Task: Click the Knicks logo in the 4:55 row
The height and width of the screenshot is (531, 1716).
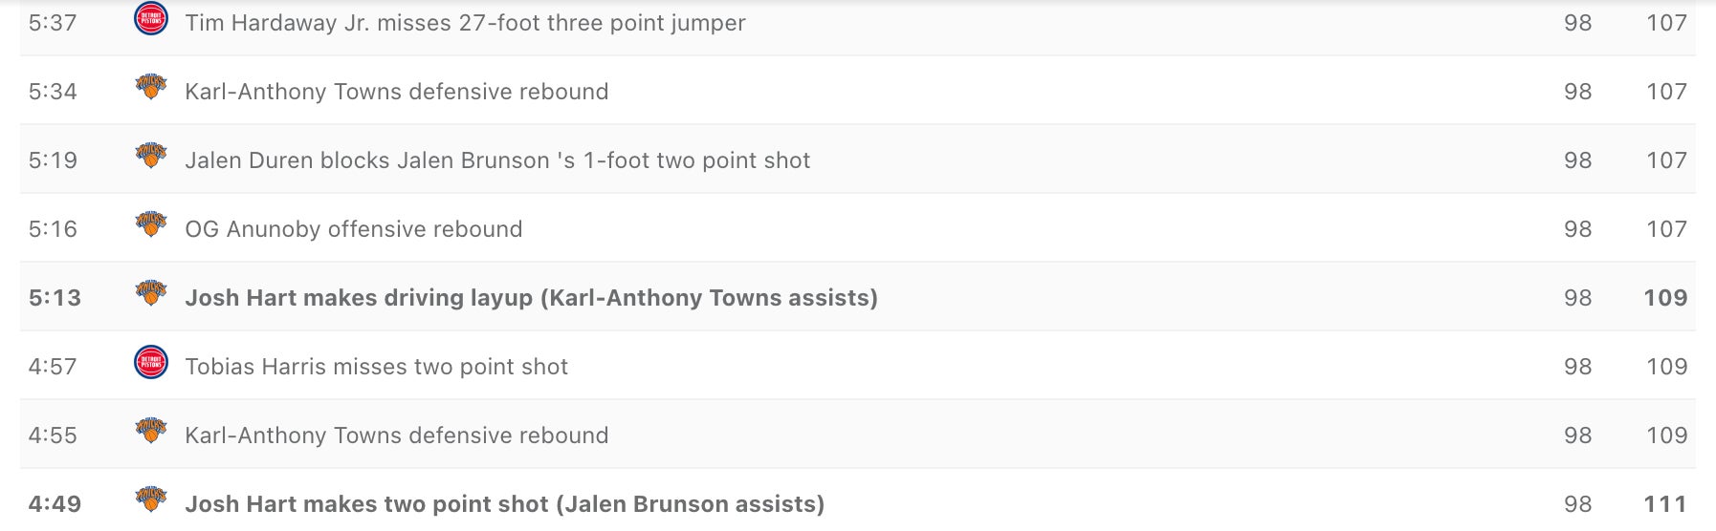Action: coord(151,433)
